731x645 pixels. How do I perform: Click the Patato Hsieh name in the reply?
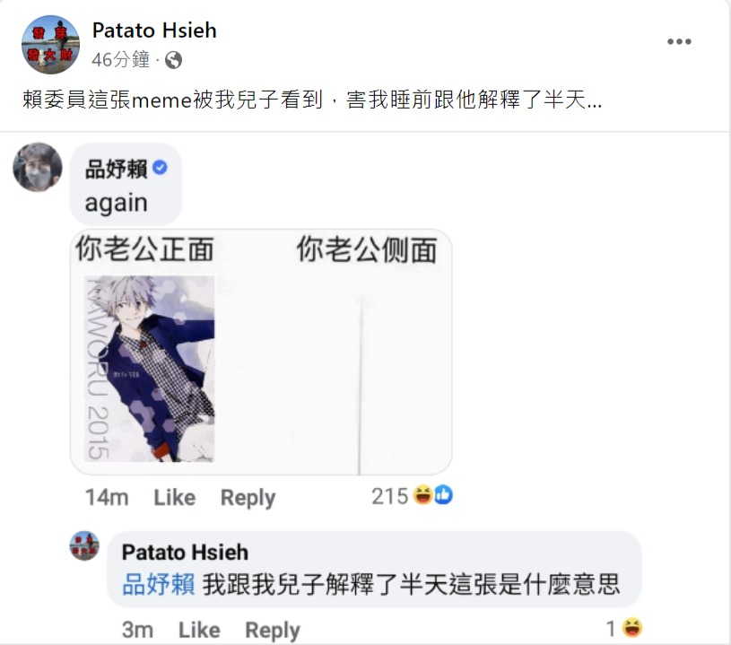[x=185, y=553]
